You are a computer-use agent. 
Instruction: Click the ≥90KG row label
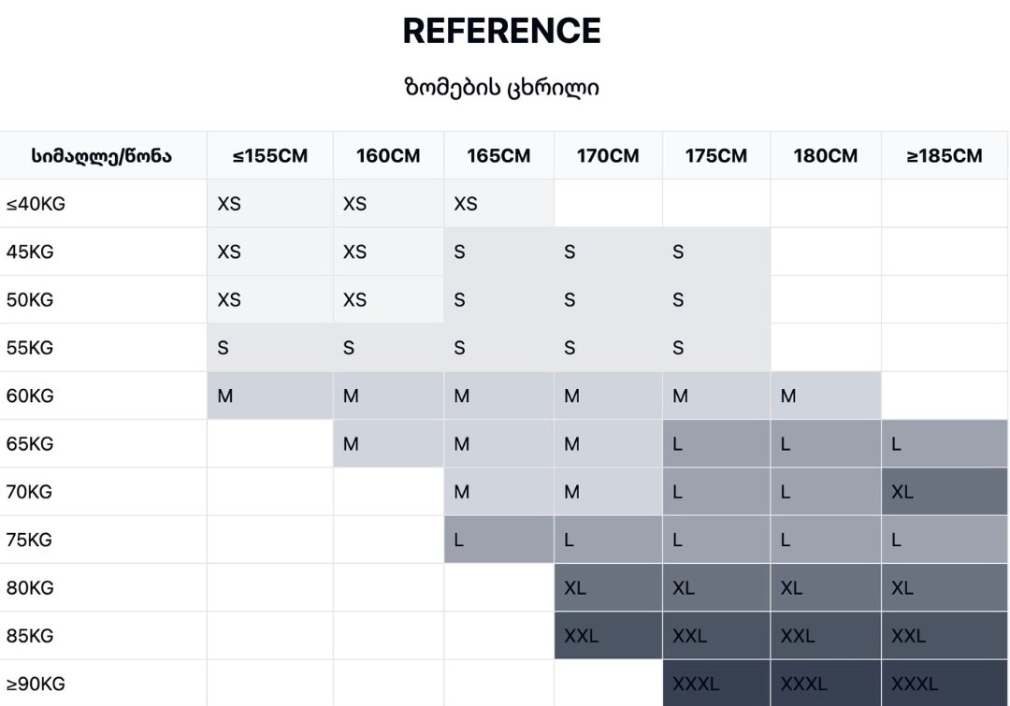tap(36, 684)
